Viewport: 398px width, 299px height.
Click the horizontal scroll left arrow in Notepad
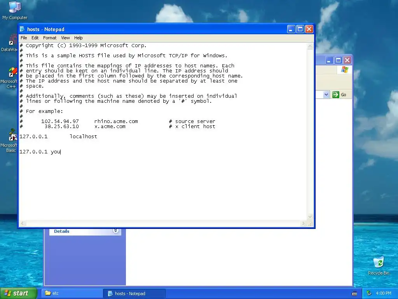(x=23, y=223)
